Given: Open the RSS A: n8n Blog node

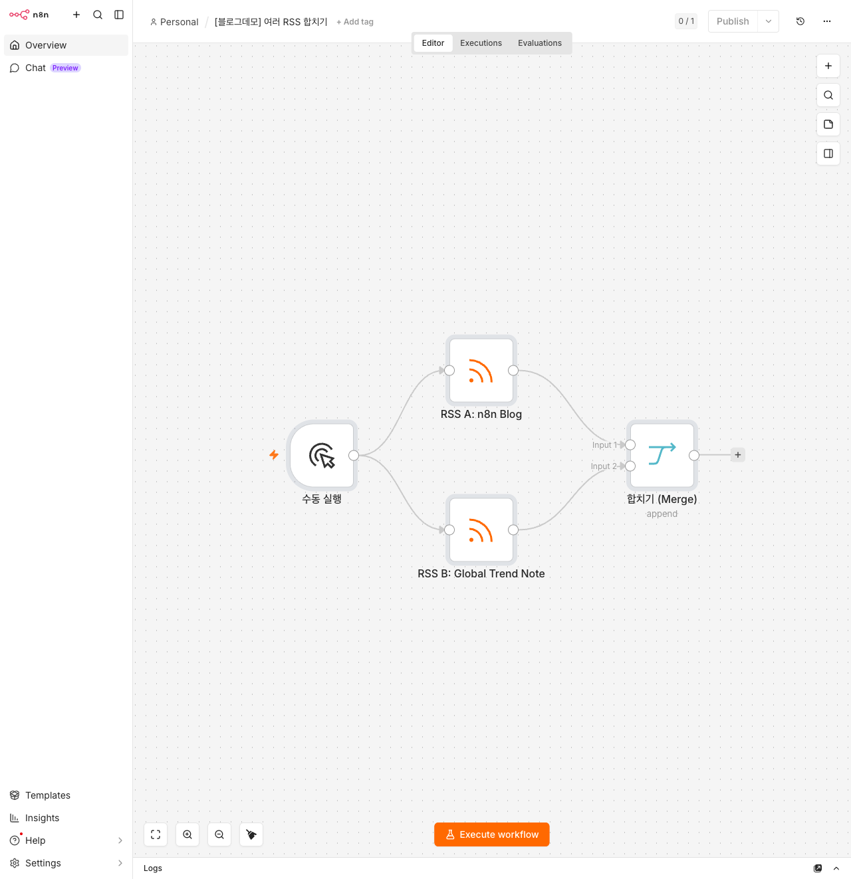Looking at the screenshot, I should tap(481, 371).
